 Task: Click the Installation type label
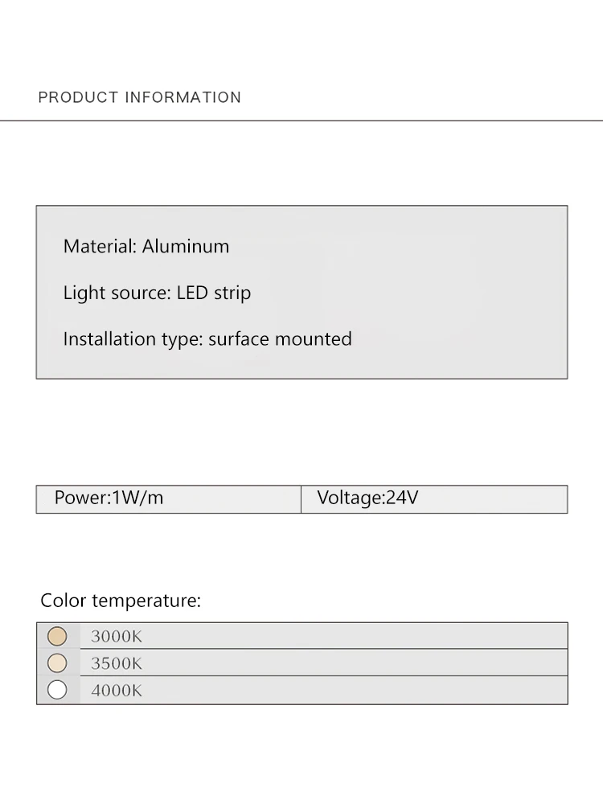[133, 339]
